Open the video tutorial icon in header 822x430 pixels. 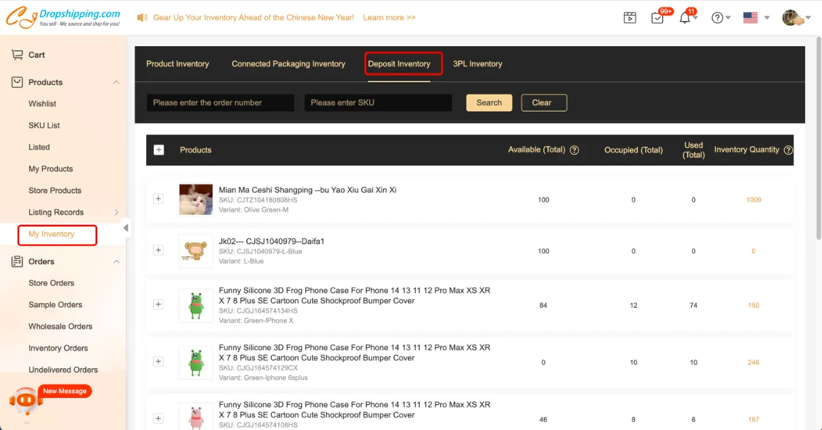tap(630, 18)
